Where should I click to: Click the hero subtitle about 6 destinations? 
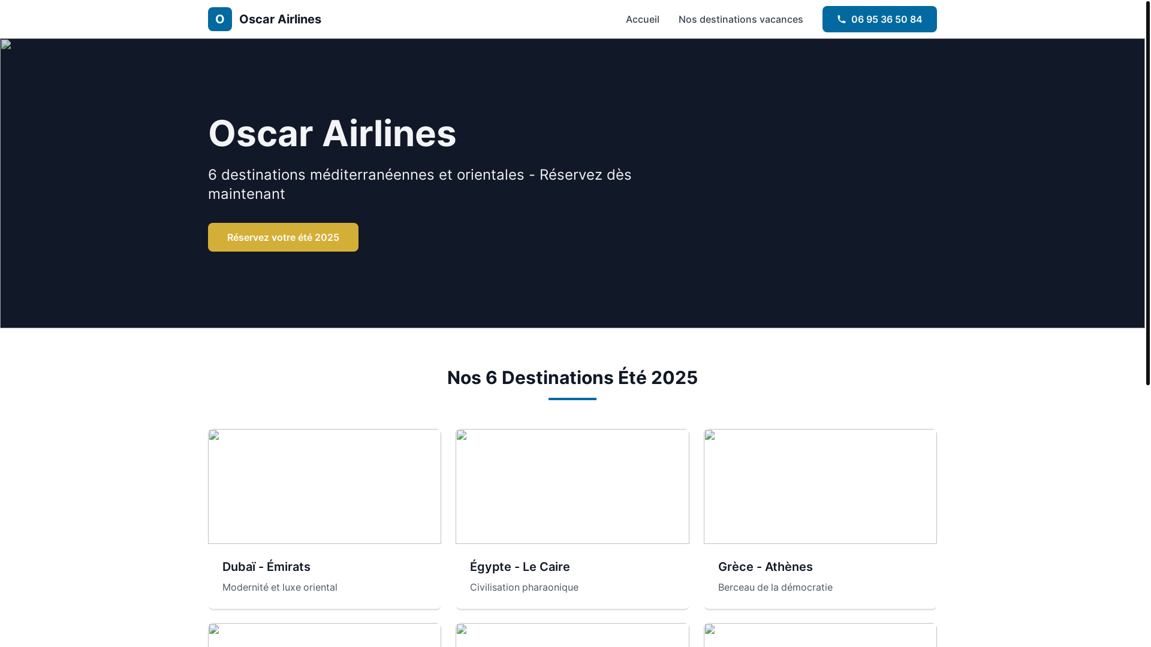420,184
